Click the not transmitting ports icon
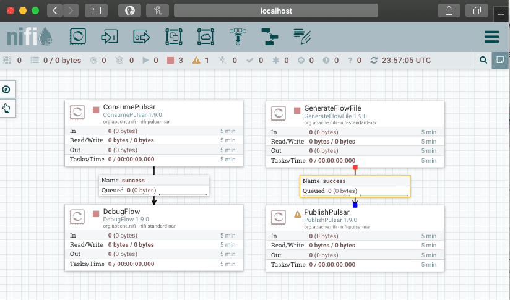 click(x=119, y=60)
